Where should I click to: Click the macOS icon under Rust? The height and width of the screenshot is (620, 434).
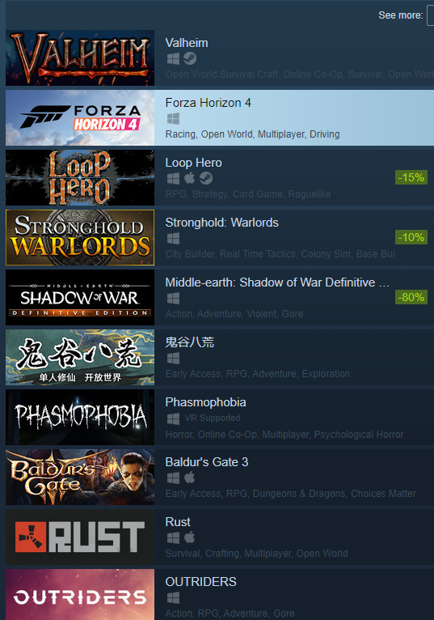190,537
